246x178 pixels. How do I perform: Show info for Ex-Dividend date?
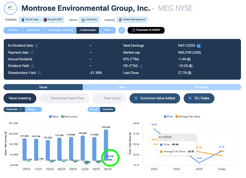click(36, 46)
